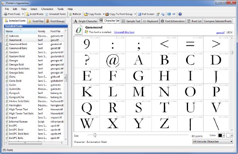The image size is (238, 154).
Task: Click the font list horizontal scrollbar thumb
Action: pos(25,143)
